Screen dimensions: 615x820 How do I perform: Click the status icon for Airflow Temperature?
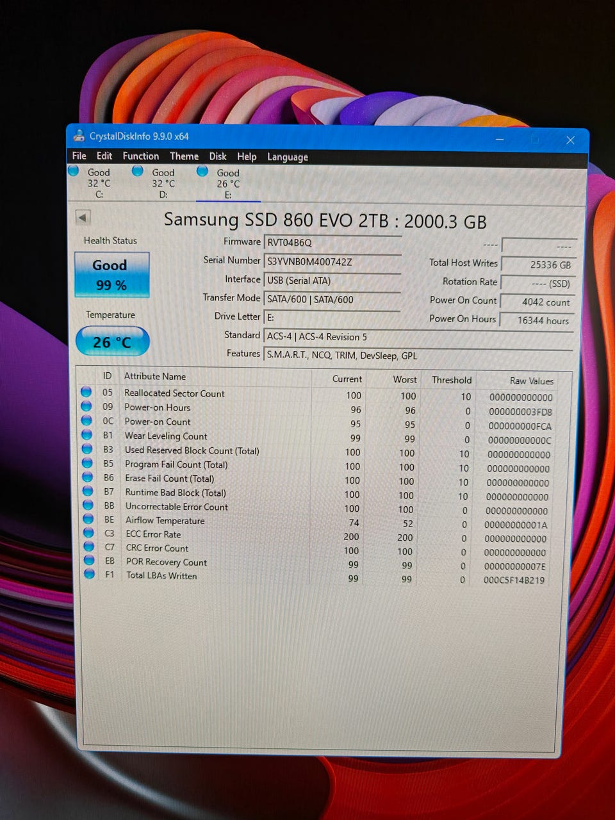pos(89,519)
